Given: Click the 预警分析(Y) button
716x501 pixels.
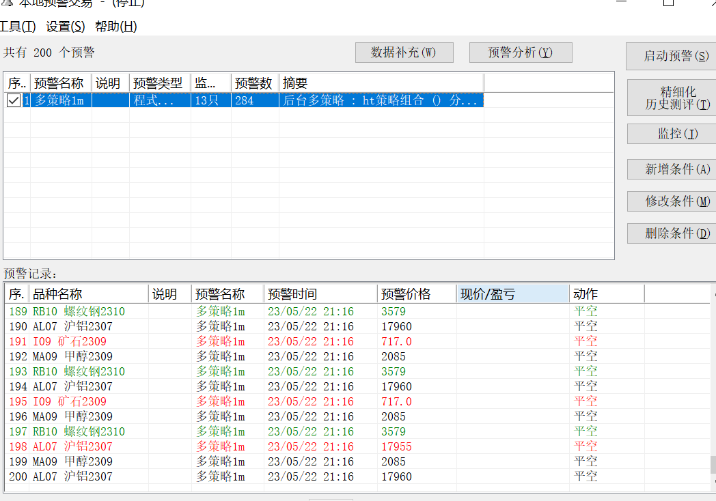Looking at the screenshot, I should [x=521, y=53].
